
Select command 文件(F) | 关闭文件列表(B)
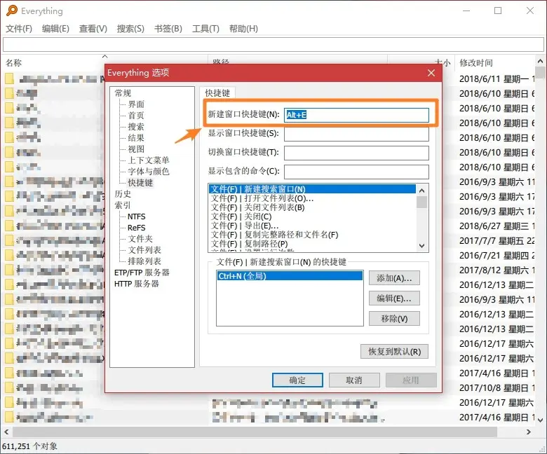312,207
